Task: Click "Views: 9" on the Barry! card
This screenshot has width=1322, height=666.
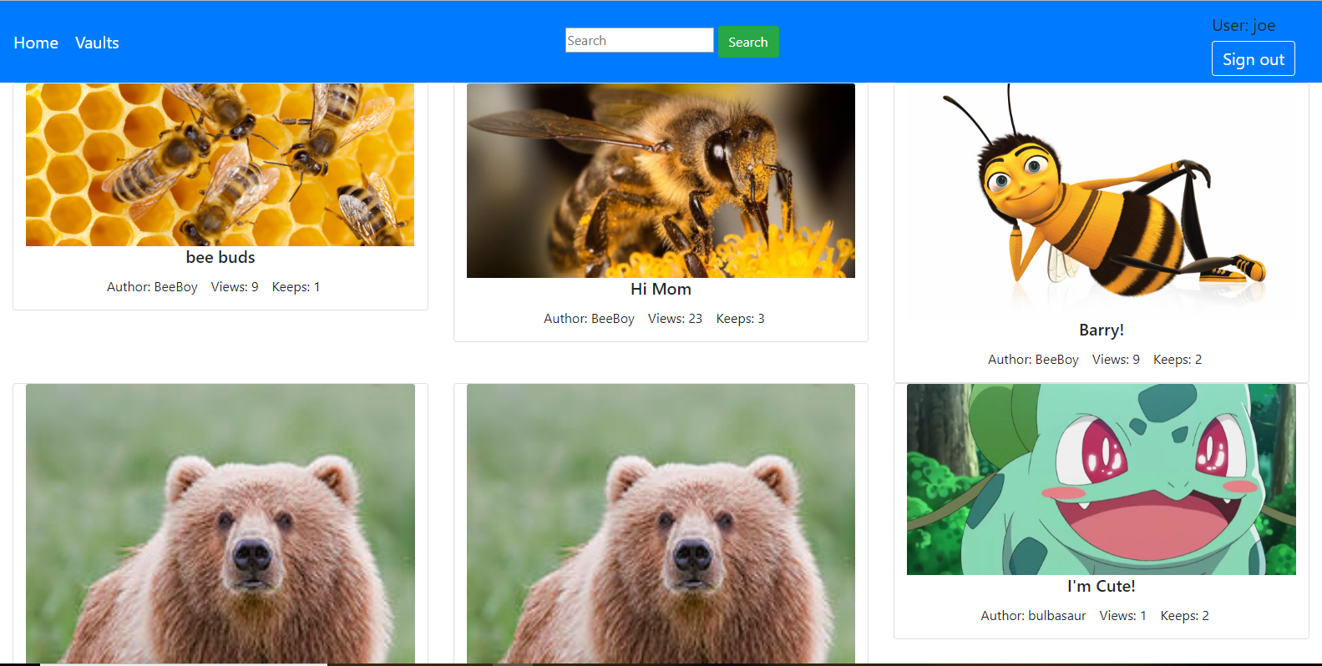Action: click(x=1116, y=360)
